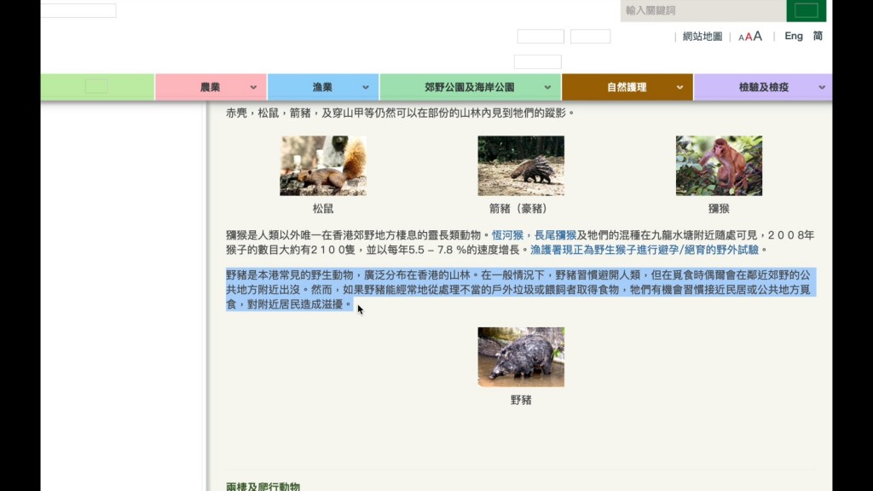The image size is (873, 491).
Task: Open the 網站地圖 sitemap link
Action: point(702,37)
